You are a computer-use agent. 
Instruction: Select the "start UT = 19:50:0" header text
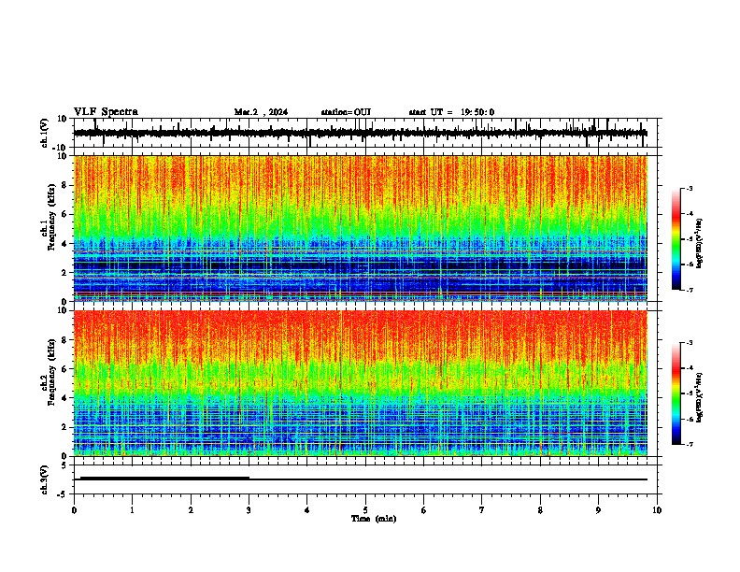[x=451, y=112]
